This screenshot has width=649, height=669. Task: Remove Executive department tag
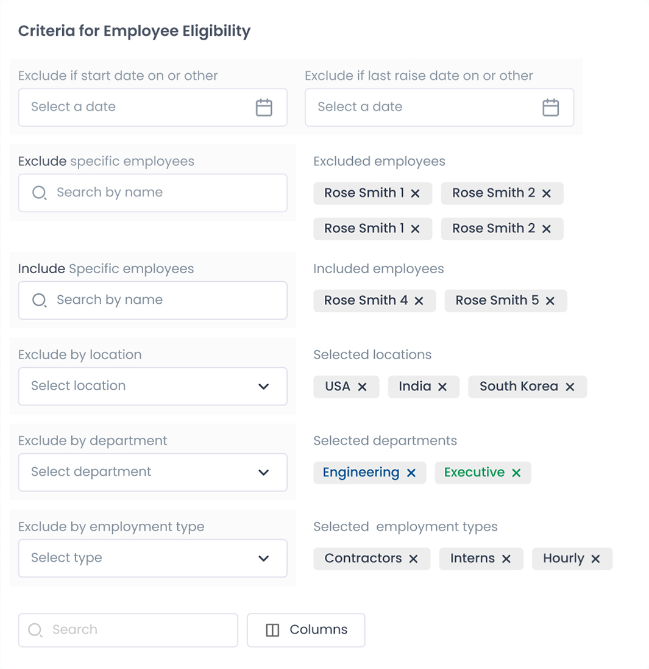tap(517, 473)
